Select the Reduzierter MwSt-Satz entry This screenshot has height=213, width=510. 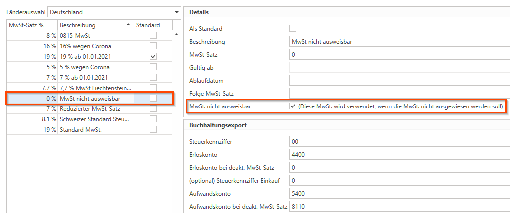90,108
